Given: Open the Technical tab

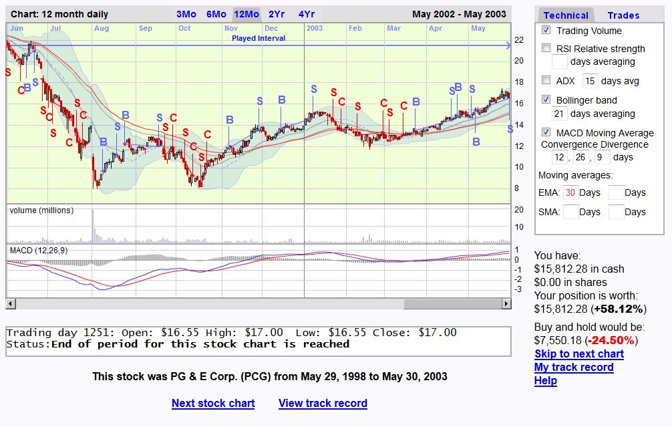Looking at the screenshot, I should pyautogui.click(x=565, y=15).
